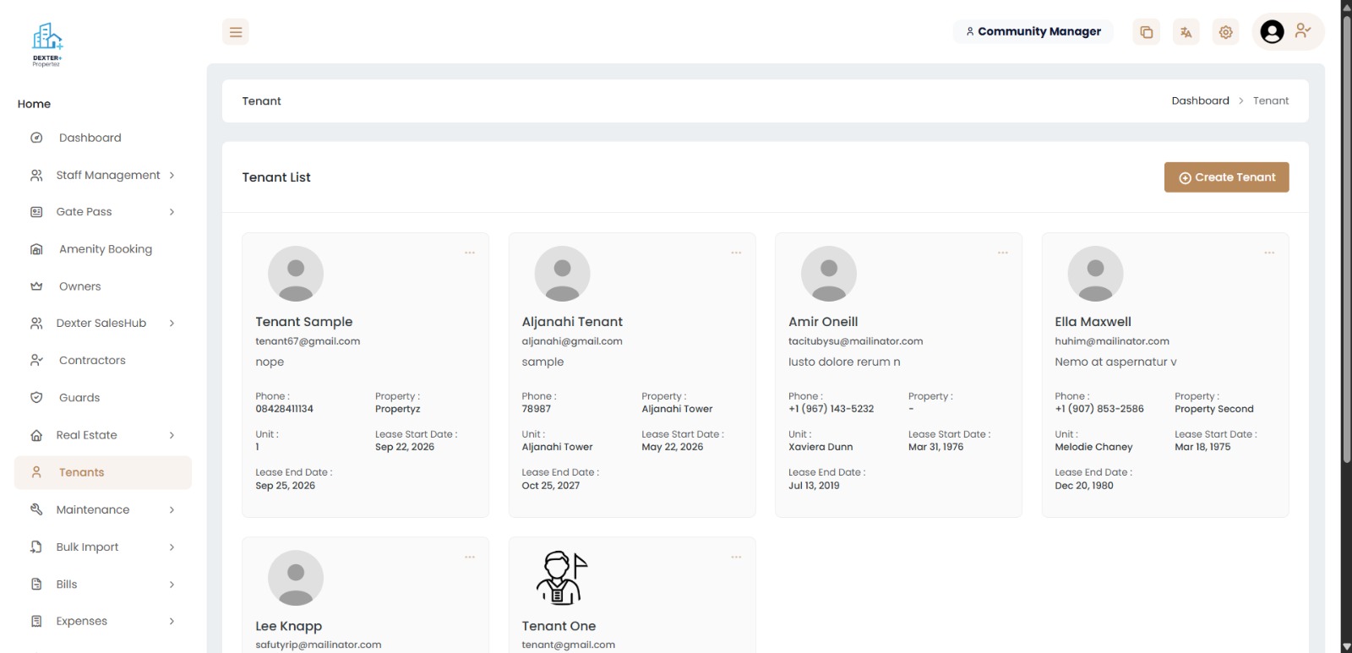Screen dimensions: 1352x653
Task: Expand the Bills submenu
Action: 172,584
